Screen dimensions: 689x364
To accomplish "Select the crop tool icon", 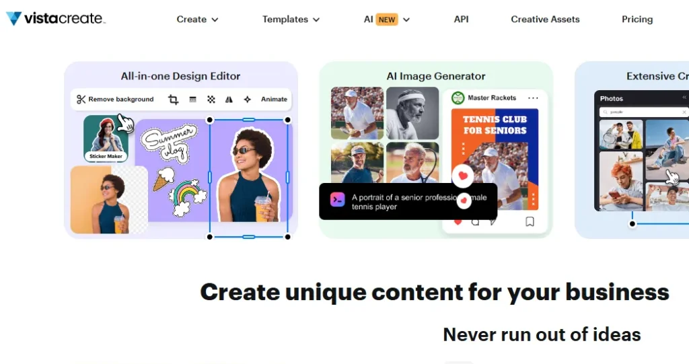I will [x=173, y=100].
